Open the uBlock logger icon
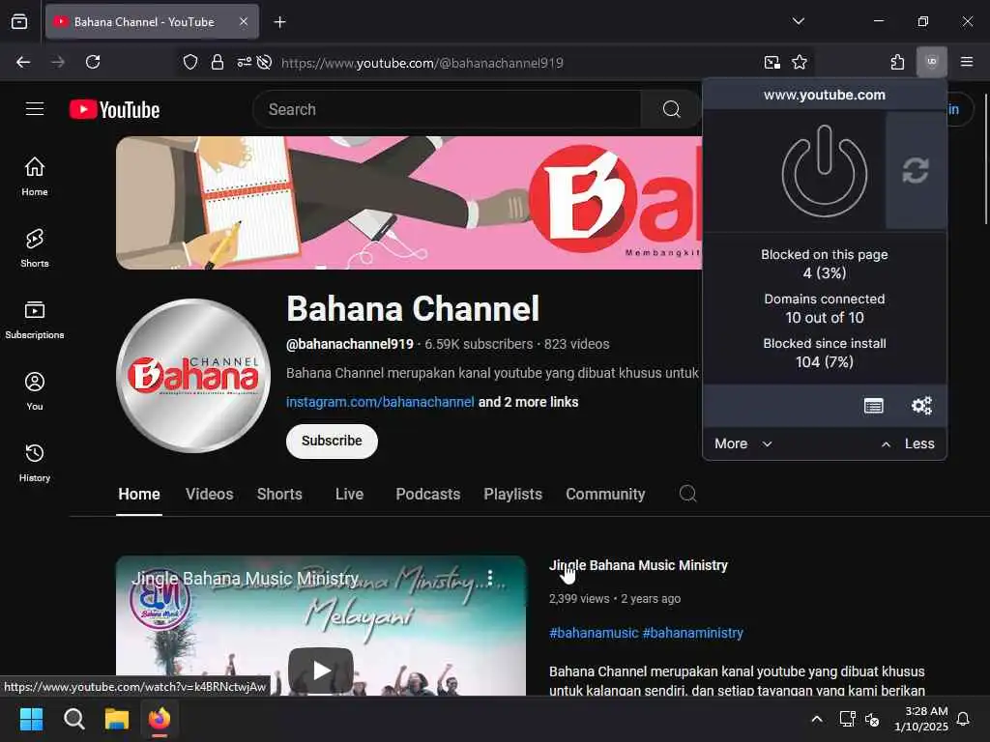Image resolution: width=990 pixels, height=742 pixels. pyautogui.click(x=873, y=406)
